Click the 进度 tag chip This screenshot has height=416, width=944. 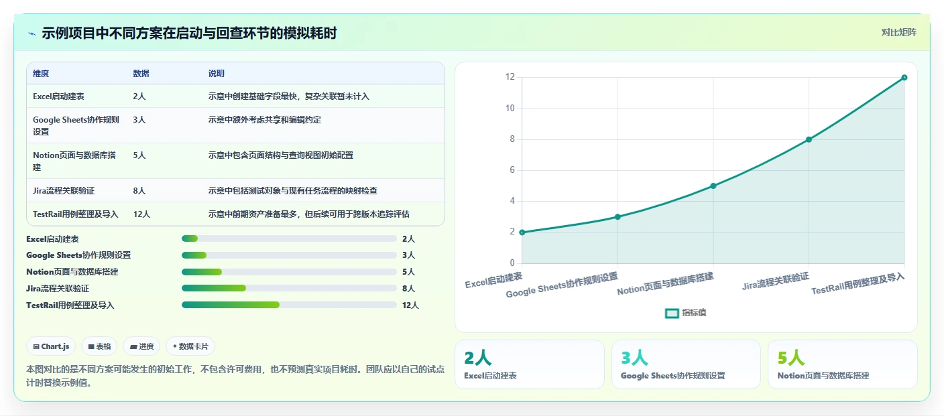pos(141,346)
